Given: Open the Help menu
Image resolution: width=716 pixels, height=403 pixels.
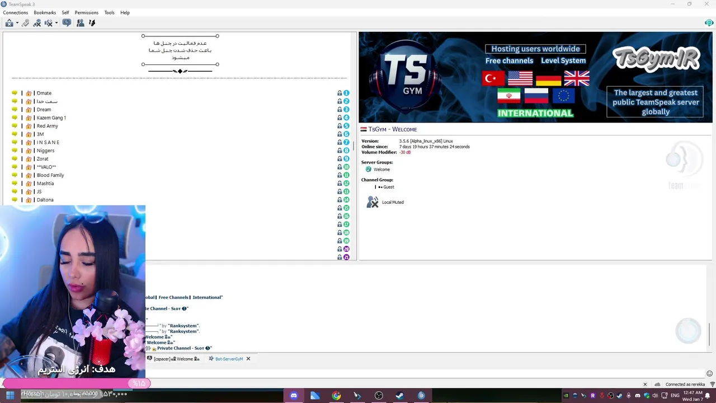Looking at the screenshot, I should click(x=125, y=12).
